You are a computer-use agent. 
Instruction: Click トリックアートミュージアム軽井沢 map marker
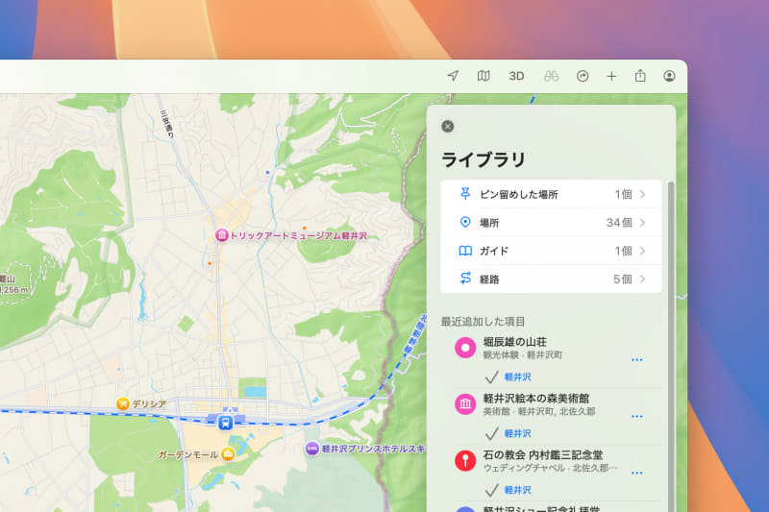coord(222,235)
